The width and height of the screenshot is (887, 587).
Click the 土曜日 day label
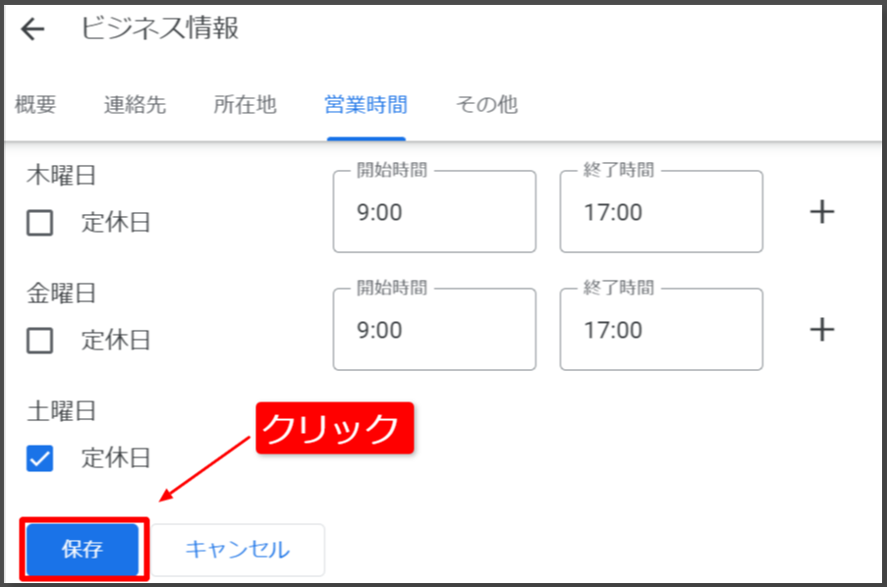pos(61,410)
